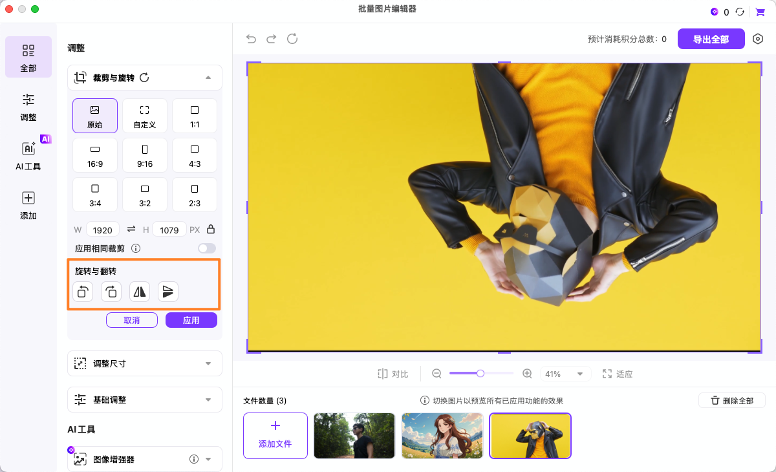The height and width of the screenshot is (472, 776).
Task: Click the 删除全部 button
Action: pyautogui.click(x=731, y=400)
